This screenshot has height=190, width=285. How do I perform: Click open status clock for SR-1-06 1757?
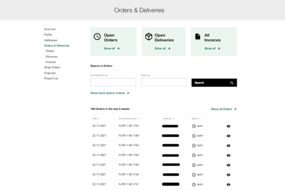click(194, 184)
